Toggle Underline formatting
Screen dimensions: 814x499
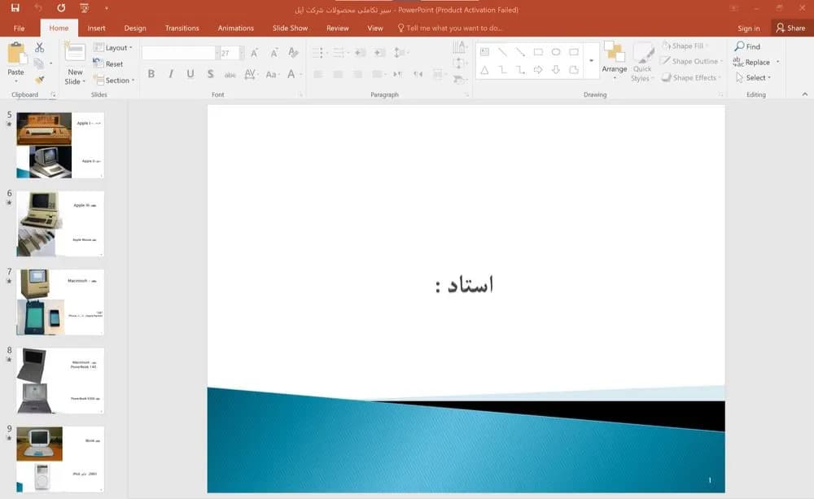tap(190, 74)
